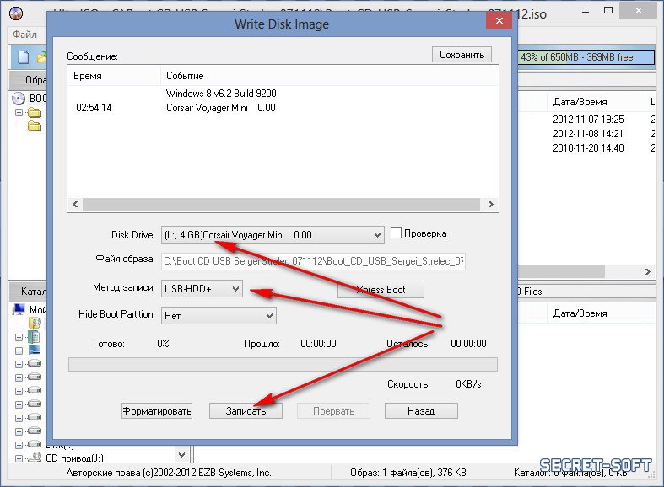664x487 pixels.
Task: Expand the CD привод (J:) tree node
Action: click(19, 458)
